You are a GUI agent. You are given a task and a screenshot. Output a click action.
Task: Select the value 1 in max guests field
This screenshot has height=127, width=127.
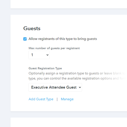coord(32,55)
